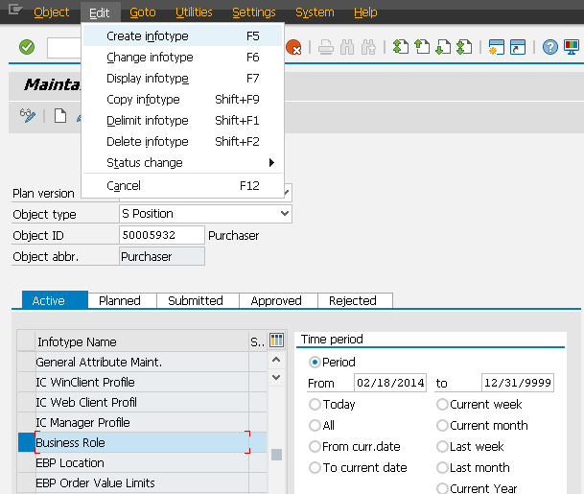Click the Generate Shortcut icon

click(x=518, y=47)
